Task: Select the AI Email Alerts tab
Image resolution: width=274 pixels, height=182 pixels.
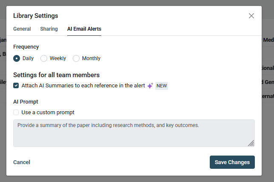Action: (x=84, y=29)
